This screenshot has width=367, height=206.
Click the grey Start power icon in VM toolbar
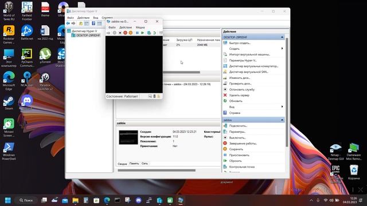(x=115, y=33)
